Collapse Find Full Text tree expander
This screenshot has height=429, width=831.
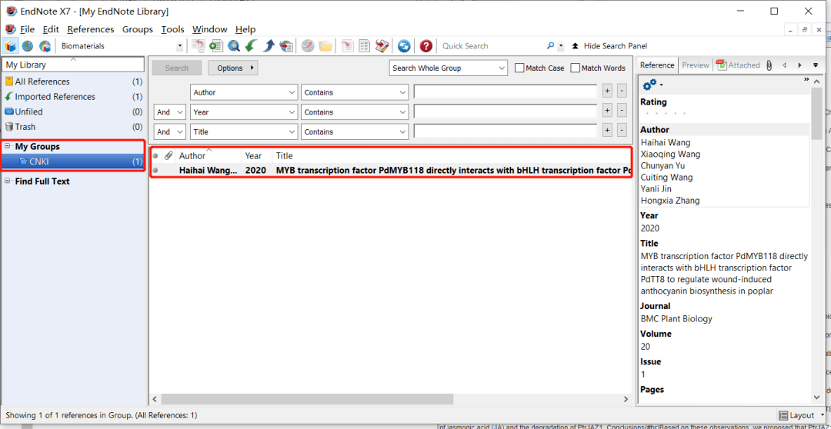8,181
